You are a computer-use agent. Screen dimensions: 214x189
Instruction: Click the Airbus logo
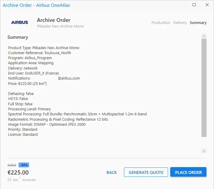[20, 22]
